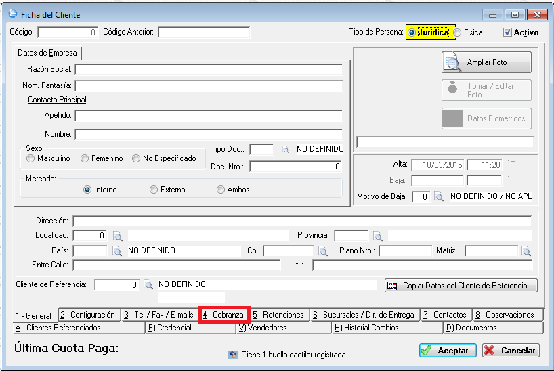Click Copiar Datos del Cliente de Referencia
This screenshot has height=371, width=554.
tap(461, 286)
